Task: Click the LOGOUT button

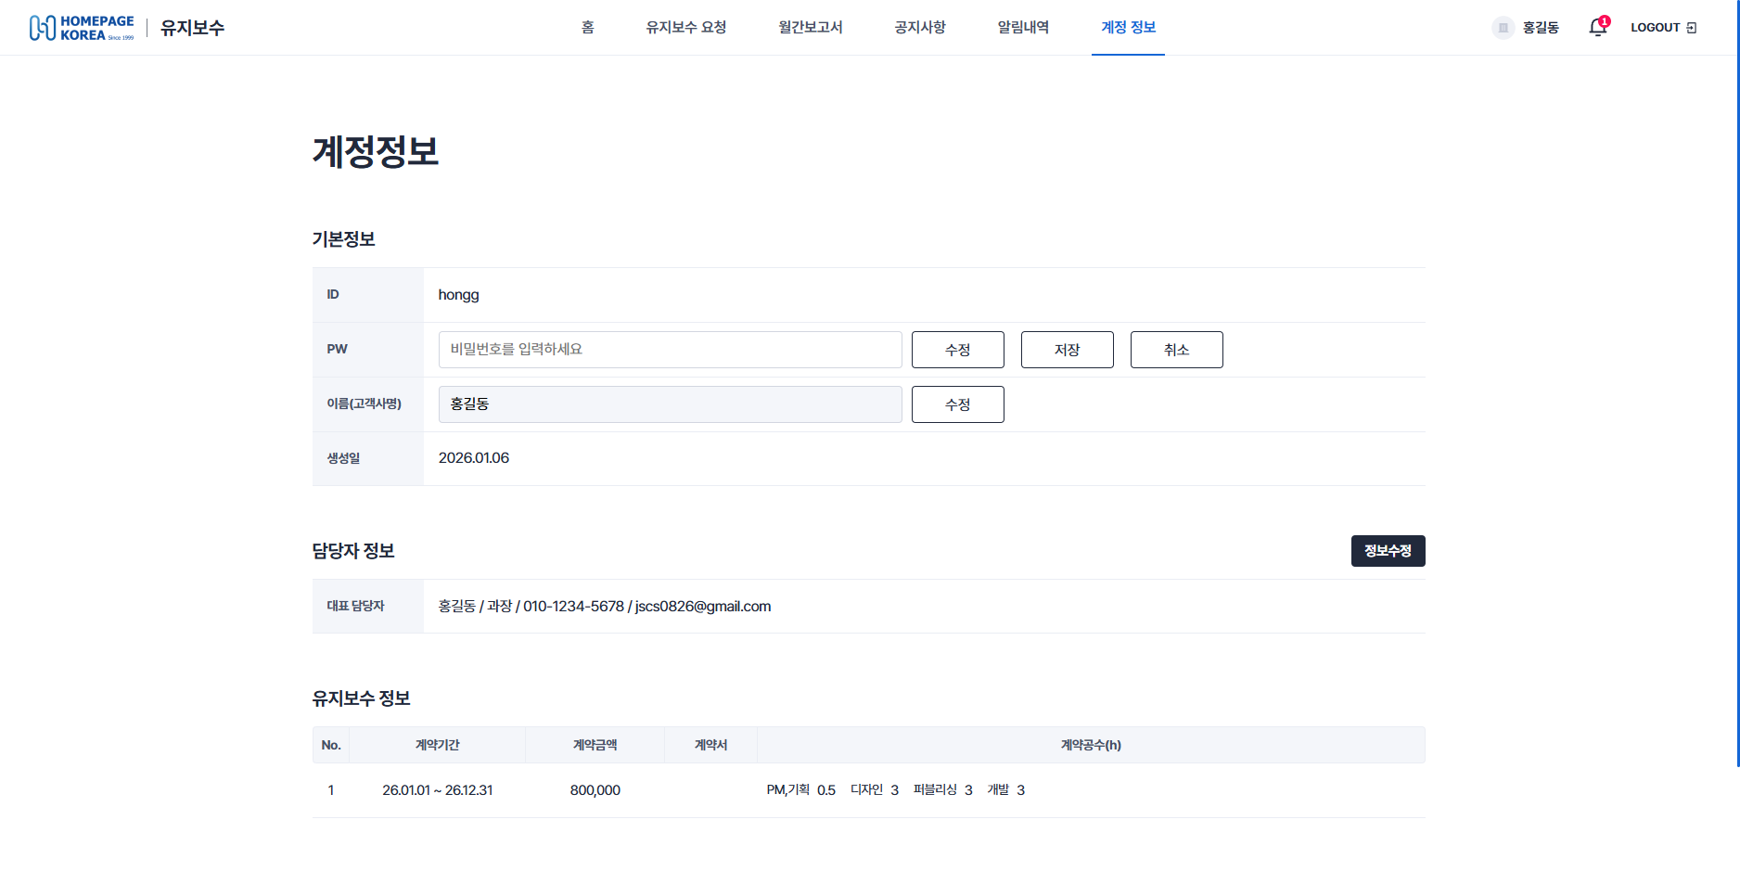Action: click(x=1663, y=28)
